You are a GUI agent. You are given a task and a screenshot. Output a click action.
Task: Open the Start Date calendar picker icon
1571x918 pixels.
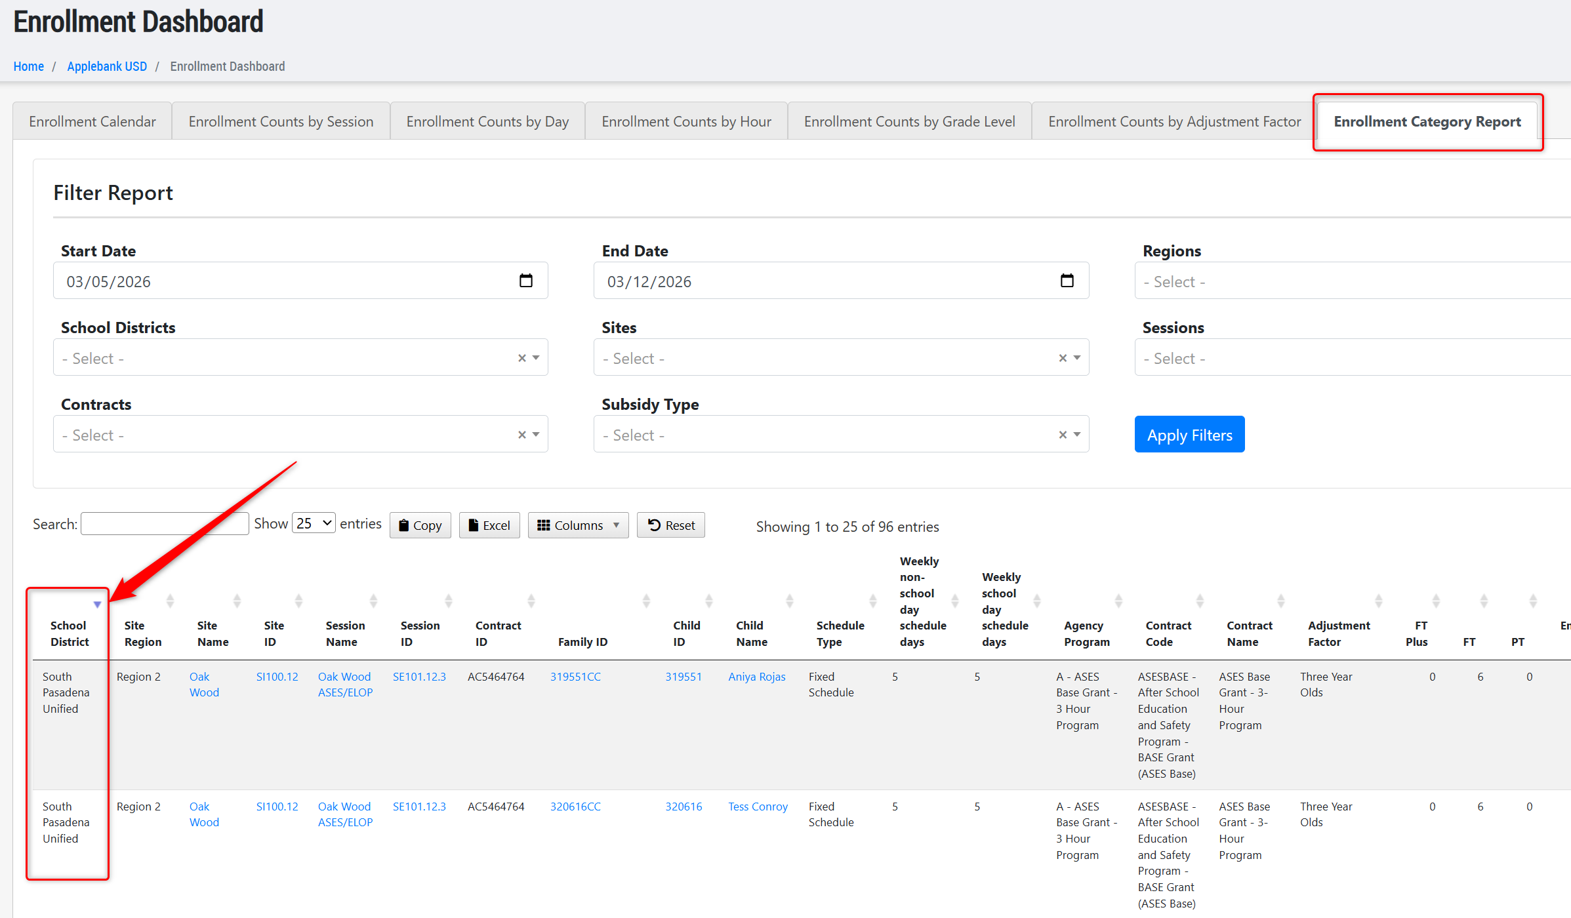(525, 281)
